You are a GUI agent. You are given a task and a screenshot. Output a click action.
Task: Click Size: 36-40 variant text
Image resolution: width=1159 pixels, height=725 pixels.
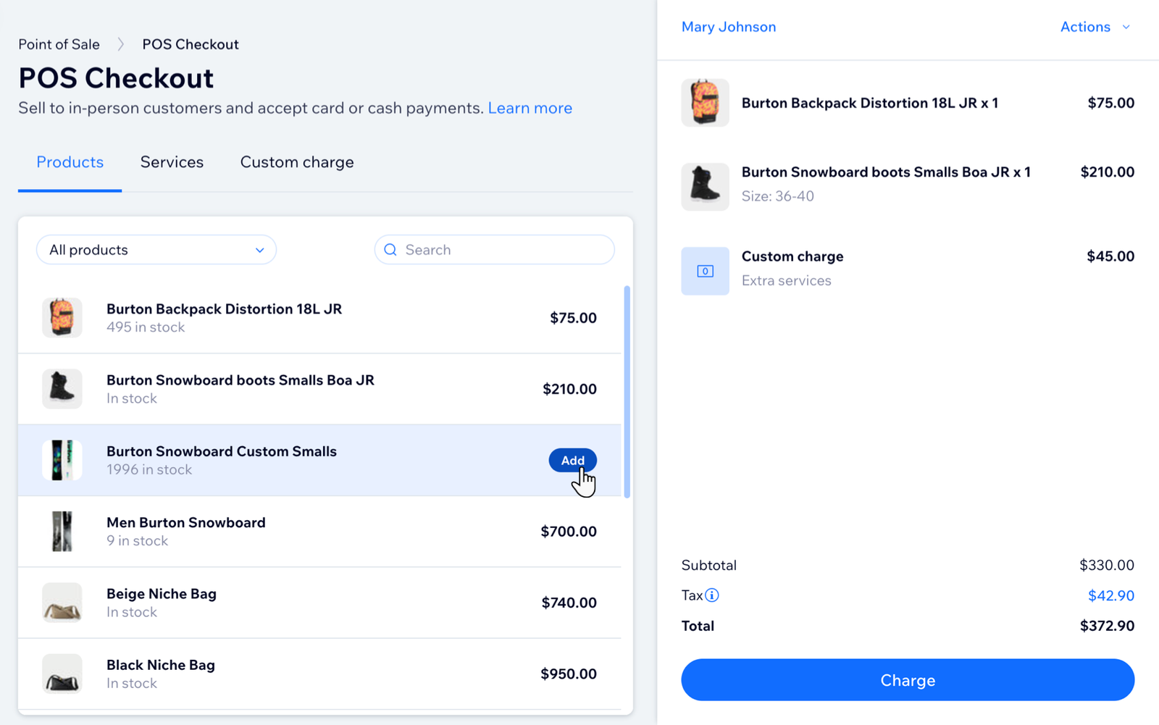pyautogui.click(x=778, y=196)
